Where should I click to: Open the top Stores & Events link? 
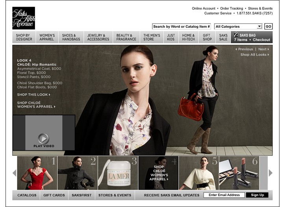point(260,8)
